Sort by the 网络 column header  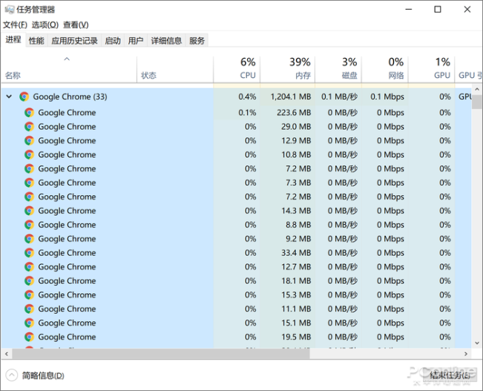(x=385, y=69)
